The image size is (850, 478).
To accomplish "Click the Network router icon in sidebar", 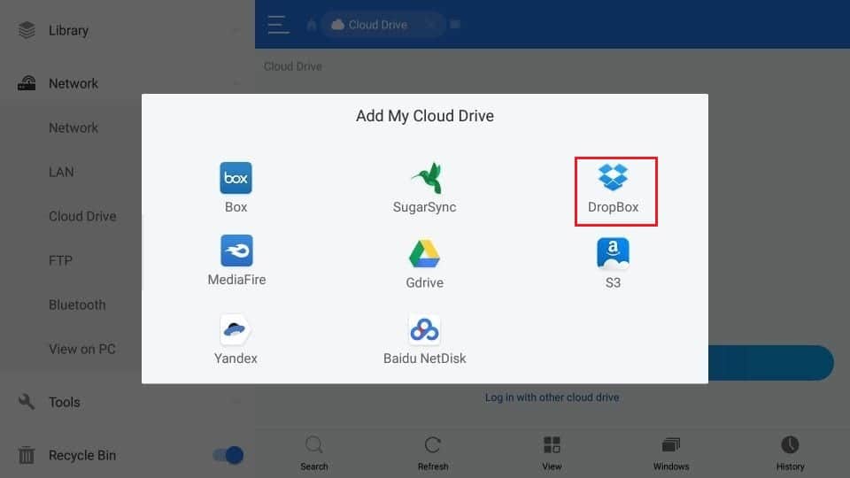I will (x=27, y=83).
